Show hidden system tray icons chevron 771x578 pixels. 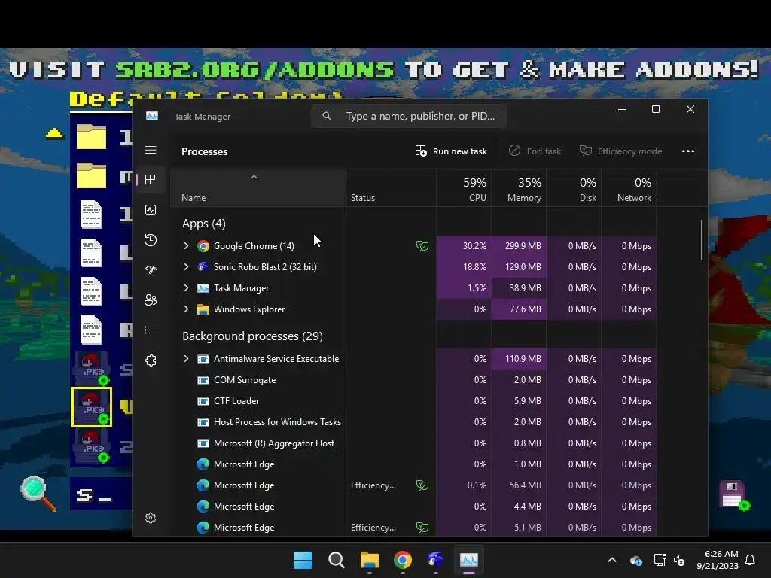(x=612, y=560)
